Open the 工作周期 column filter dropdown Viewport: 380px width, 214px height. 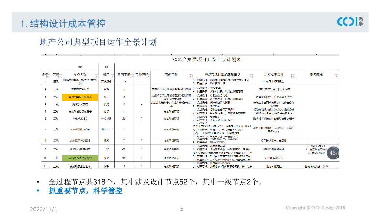pos(148,76)
